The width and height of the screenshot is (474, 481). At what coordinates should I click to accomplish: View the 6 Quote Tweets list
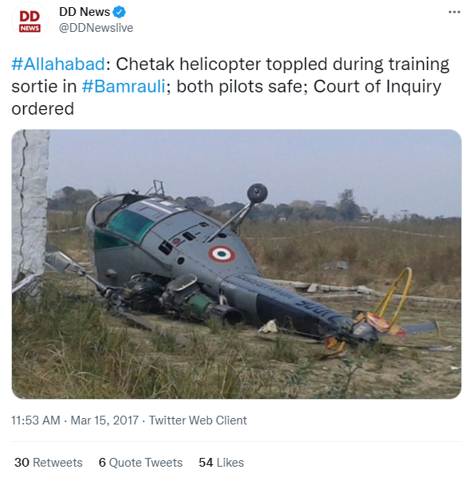(140, 463)
